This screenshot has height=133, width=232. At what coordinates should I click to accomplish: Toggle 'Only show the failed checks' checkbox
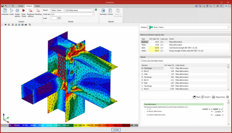pyautogui.click(x=142, y=61)
